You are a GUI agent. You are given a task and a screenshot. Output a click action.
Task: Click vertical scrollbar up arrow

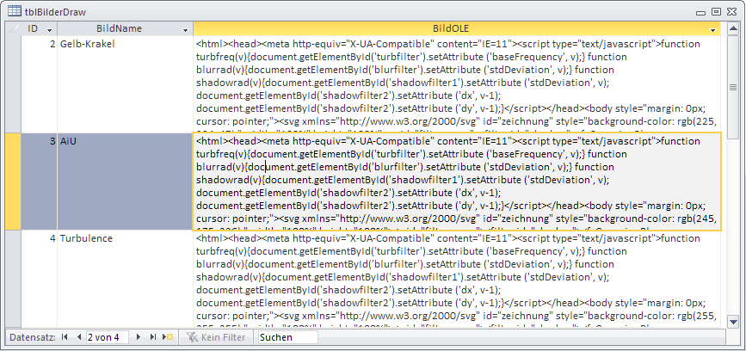(734, 29)
